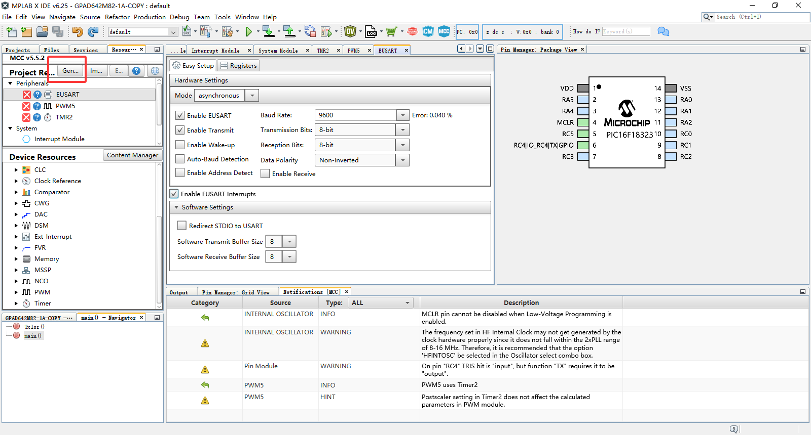This screenshot has width=811, height=435.
Task: Click the How do I keyword field
Action: click(626, 31)
